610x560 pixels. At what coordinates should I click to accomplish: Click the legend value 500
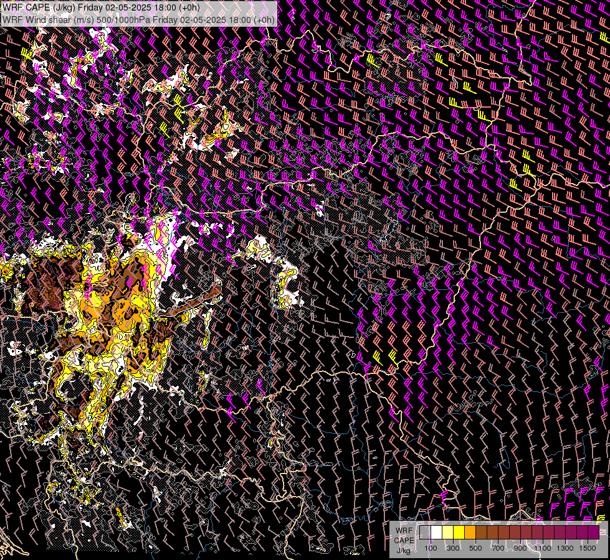[475, 548]
